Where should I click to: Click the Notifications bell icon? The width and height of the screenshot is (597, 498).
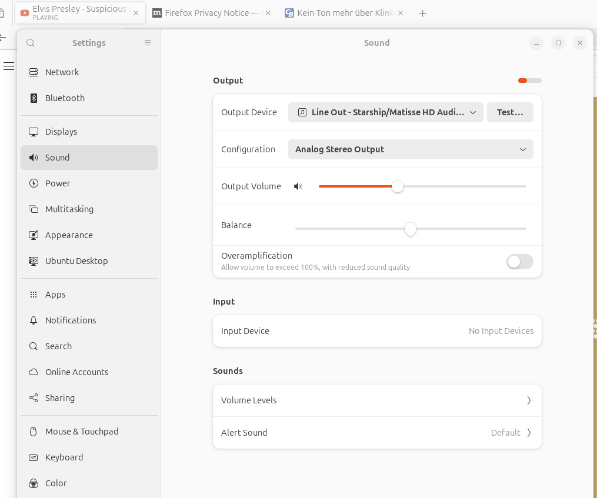point(34,320)
